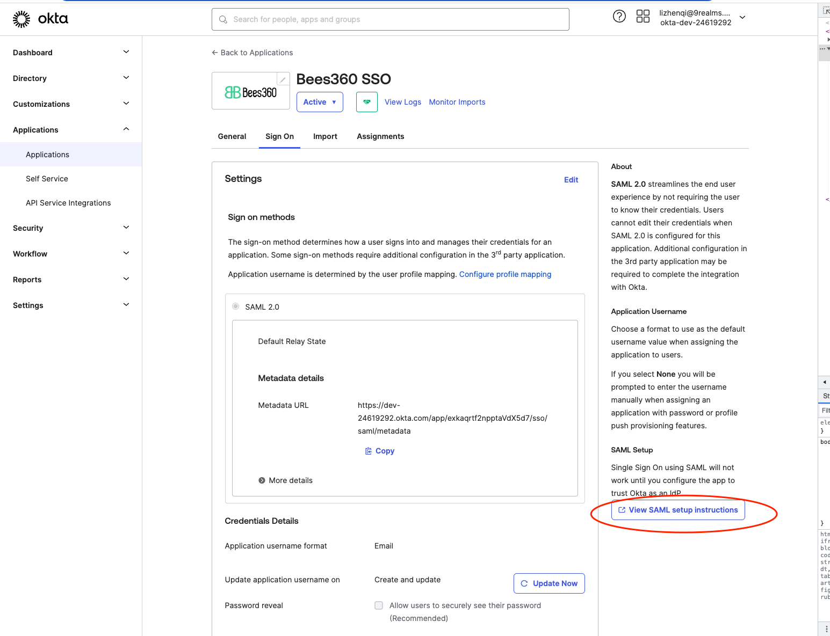This screenshot has width=830, height=636.
Task: Copy the Metadata URL
Action: pyautogui.click(x=380, y=451)
